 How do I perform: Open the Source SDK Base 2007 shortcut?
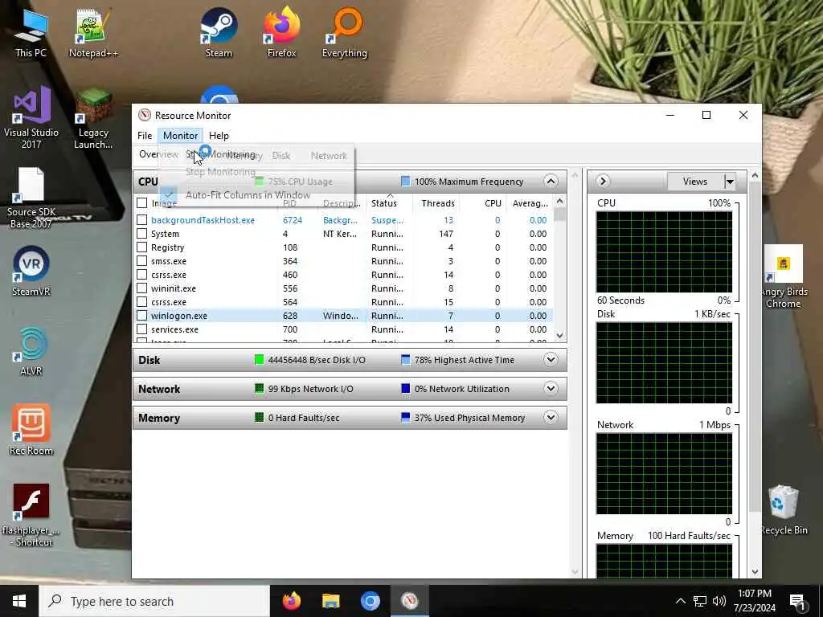tap(31, 198)
